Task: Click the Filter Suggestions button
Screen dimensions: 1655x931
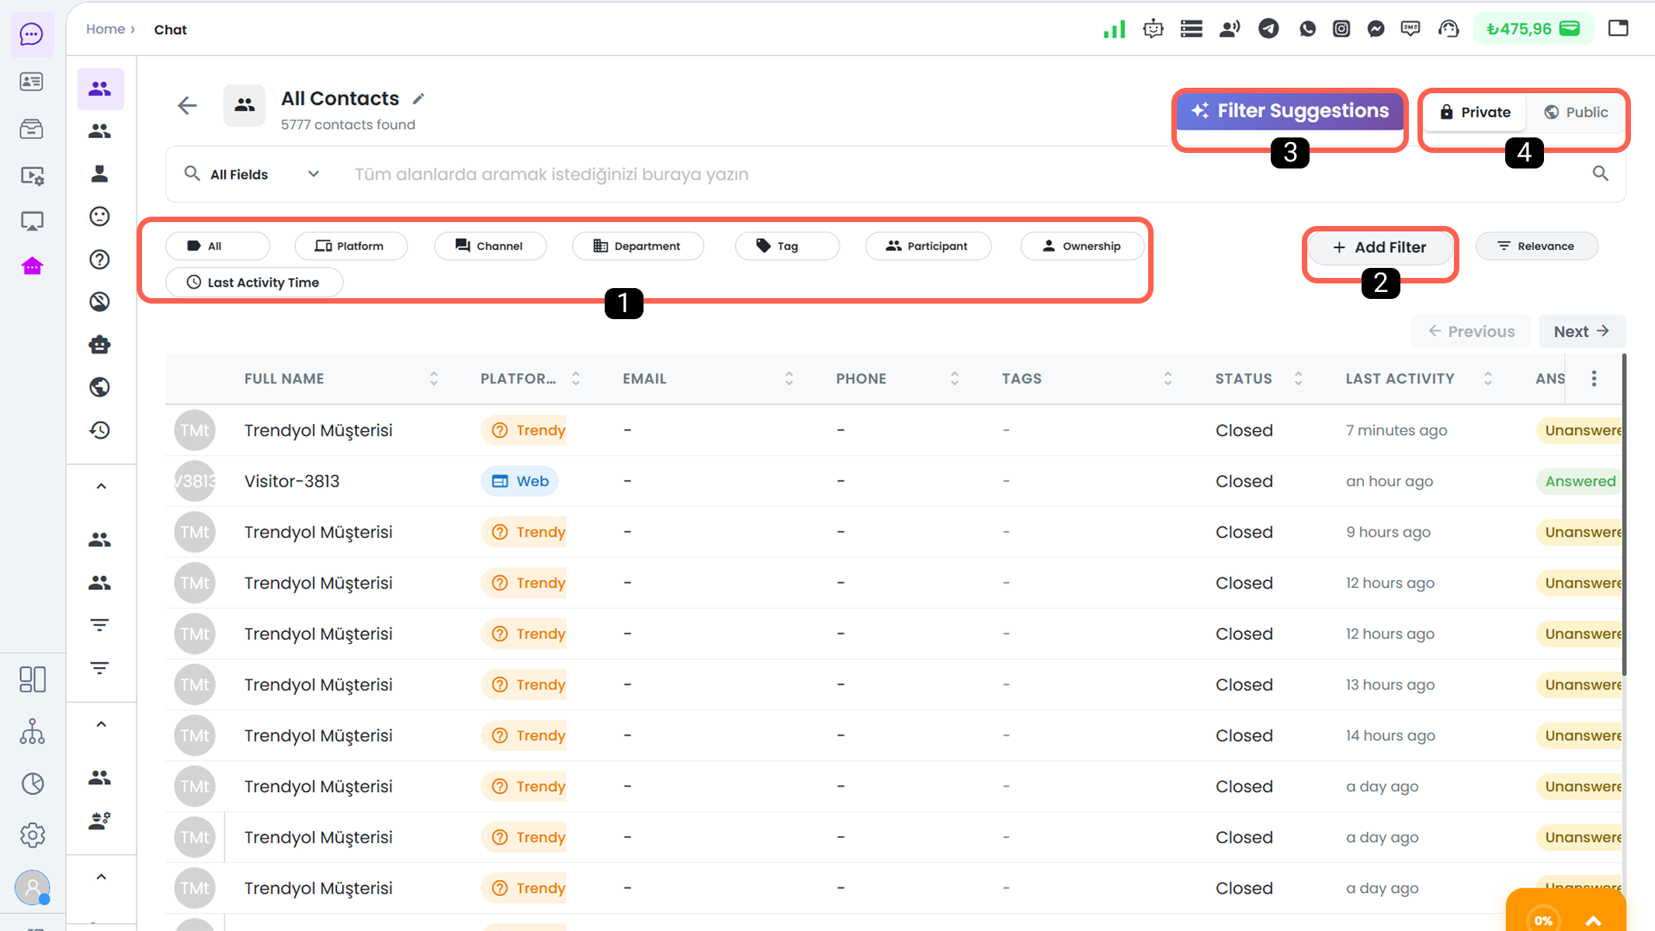Action: (x=1290, y=111)
